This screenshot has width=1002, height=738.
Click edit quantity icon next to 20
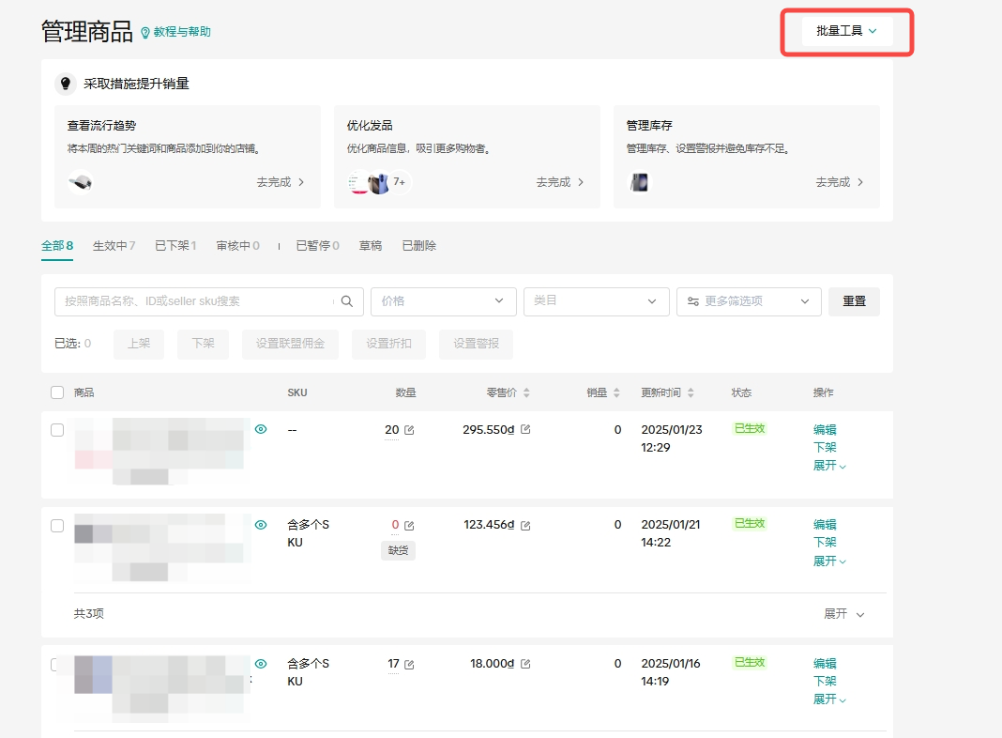click(409, 430)
